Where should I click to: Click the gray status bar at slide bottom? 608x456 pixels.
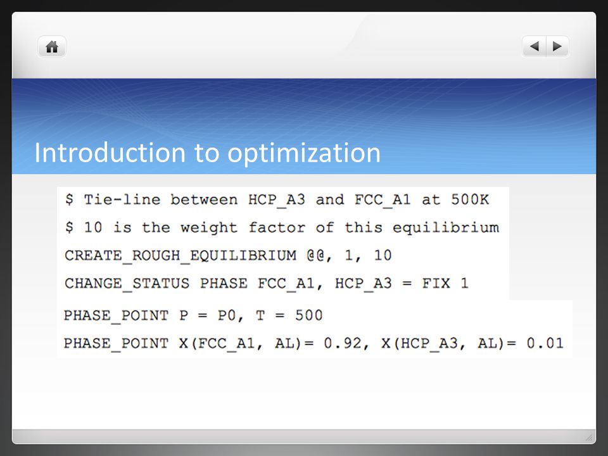(x=303, y=436)
